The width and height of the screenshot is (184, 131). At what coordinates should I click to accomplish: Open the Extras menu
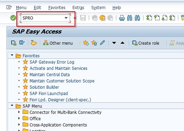point(78,8)
